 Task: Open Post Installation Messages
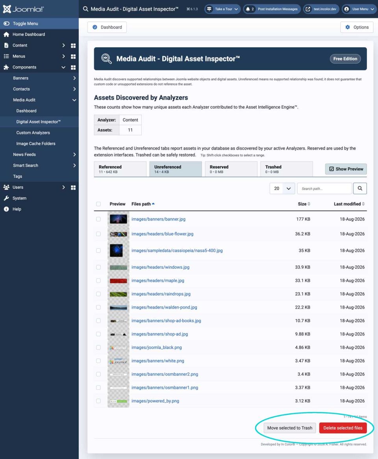tap(272, 9)
